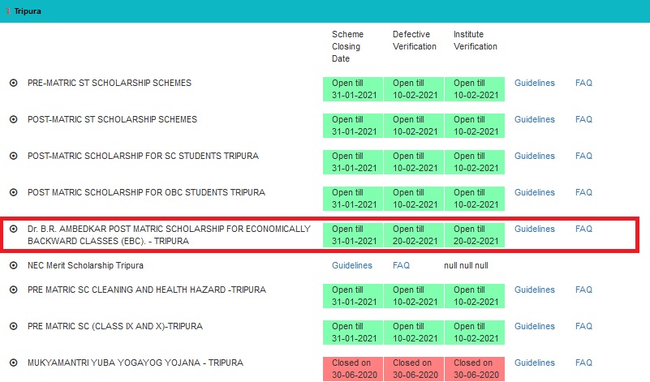Click closing date cell for POST-MATRIC ST schemes
The height and width of the screenshot is (382, 650).
tap(353, 126)
